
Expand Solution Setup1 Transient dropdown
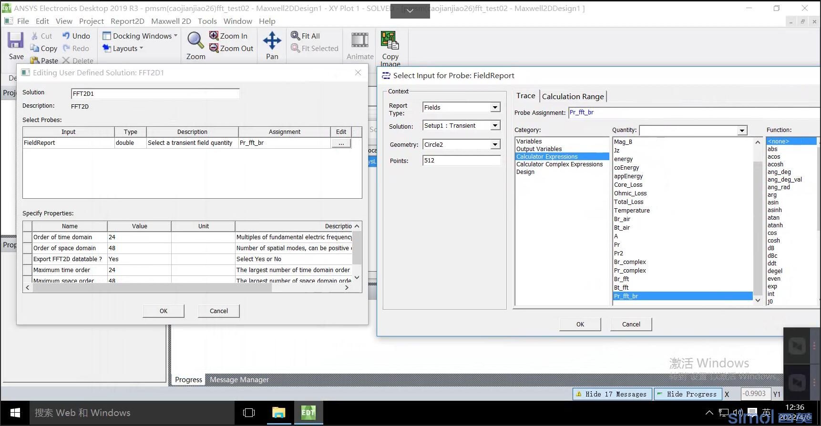[495, 125]
